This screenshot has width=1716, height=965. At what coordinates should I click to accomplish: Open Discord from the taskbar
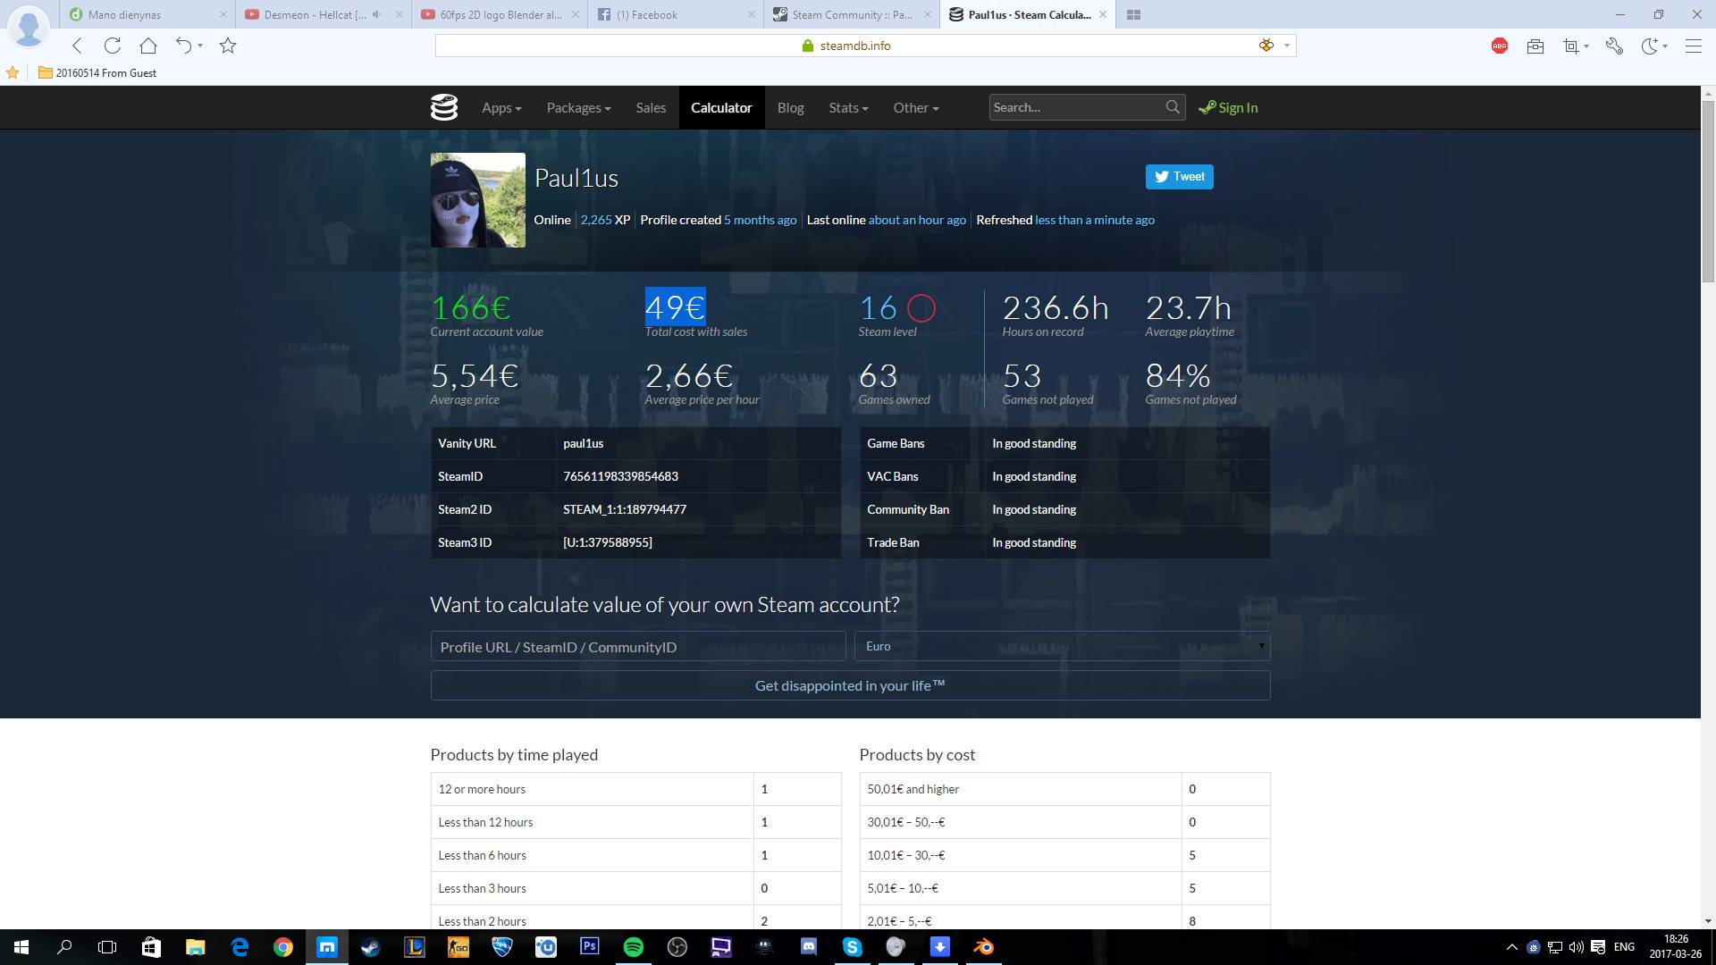pyautogui.click(x=808, y=947)
